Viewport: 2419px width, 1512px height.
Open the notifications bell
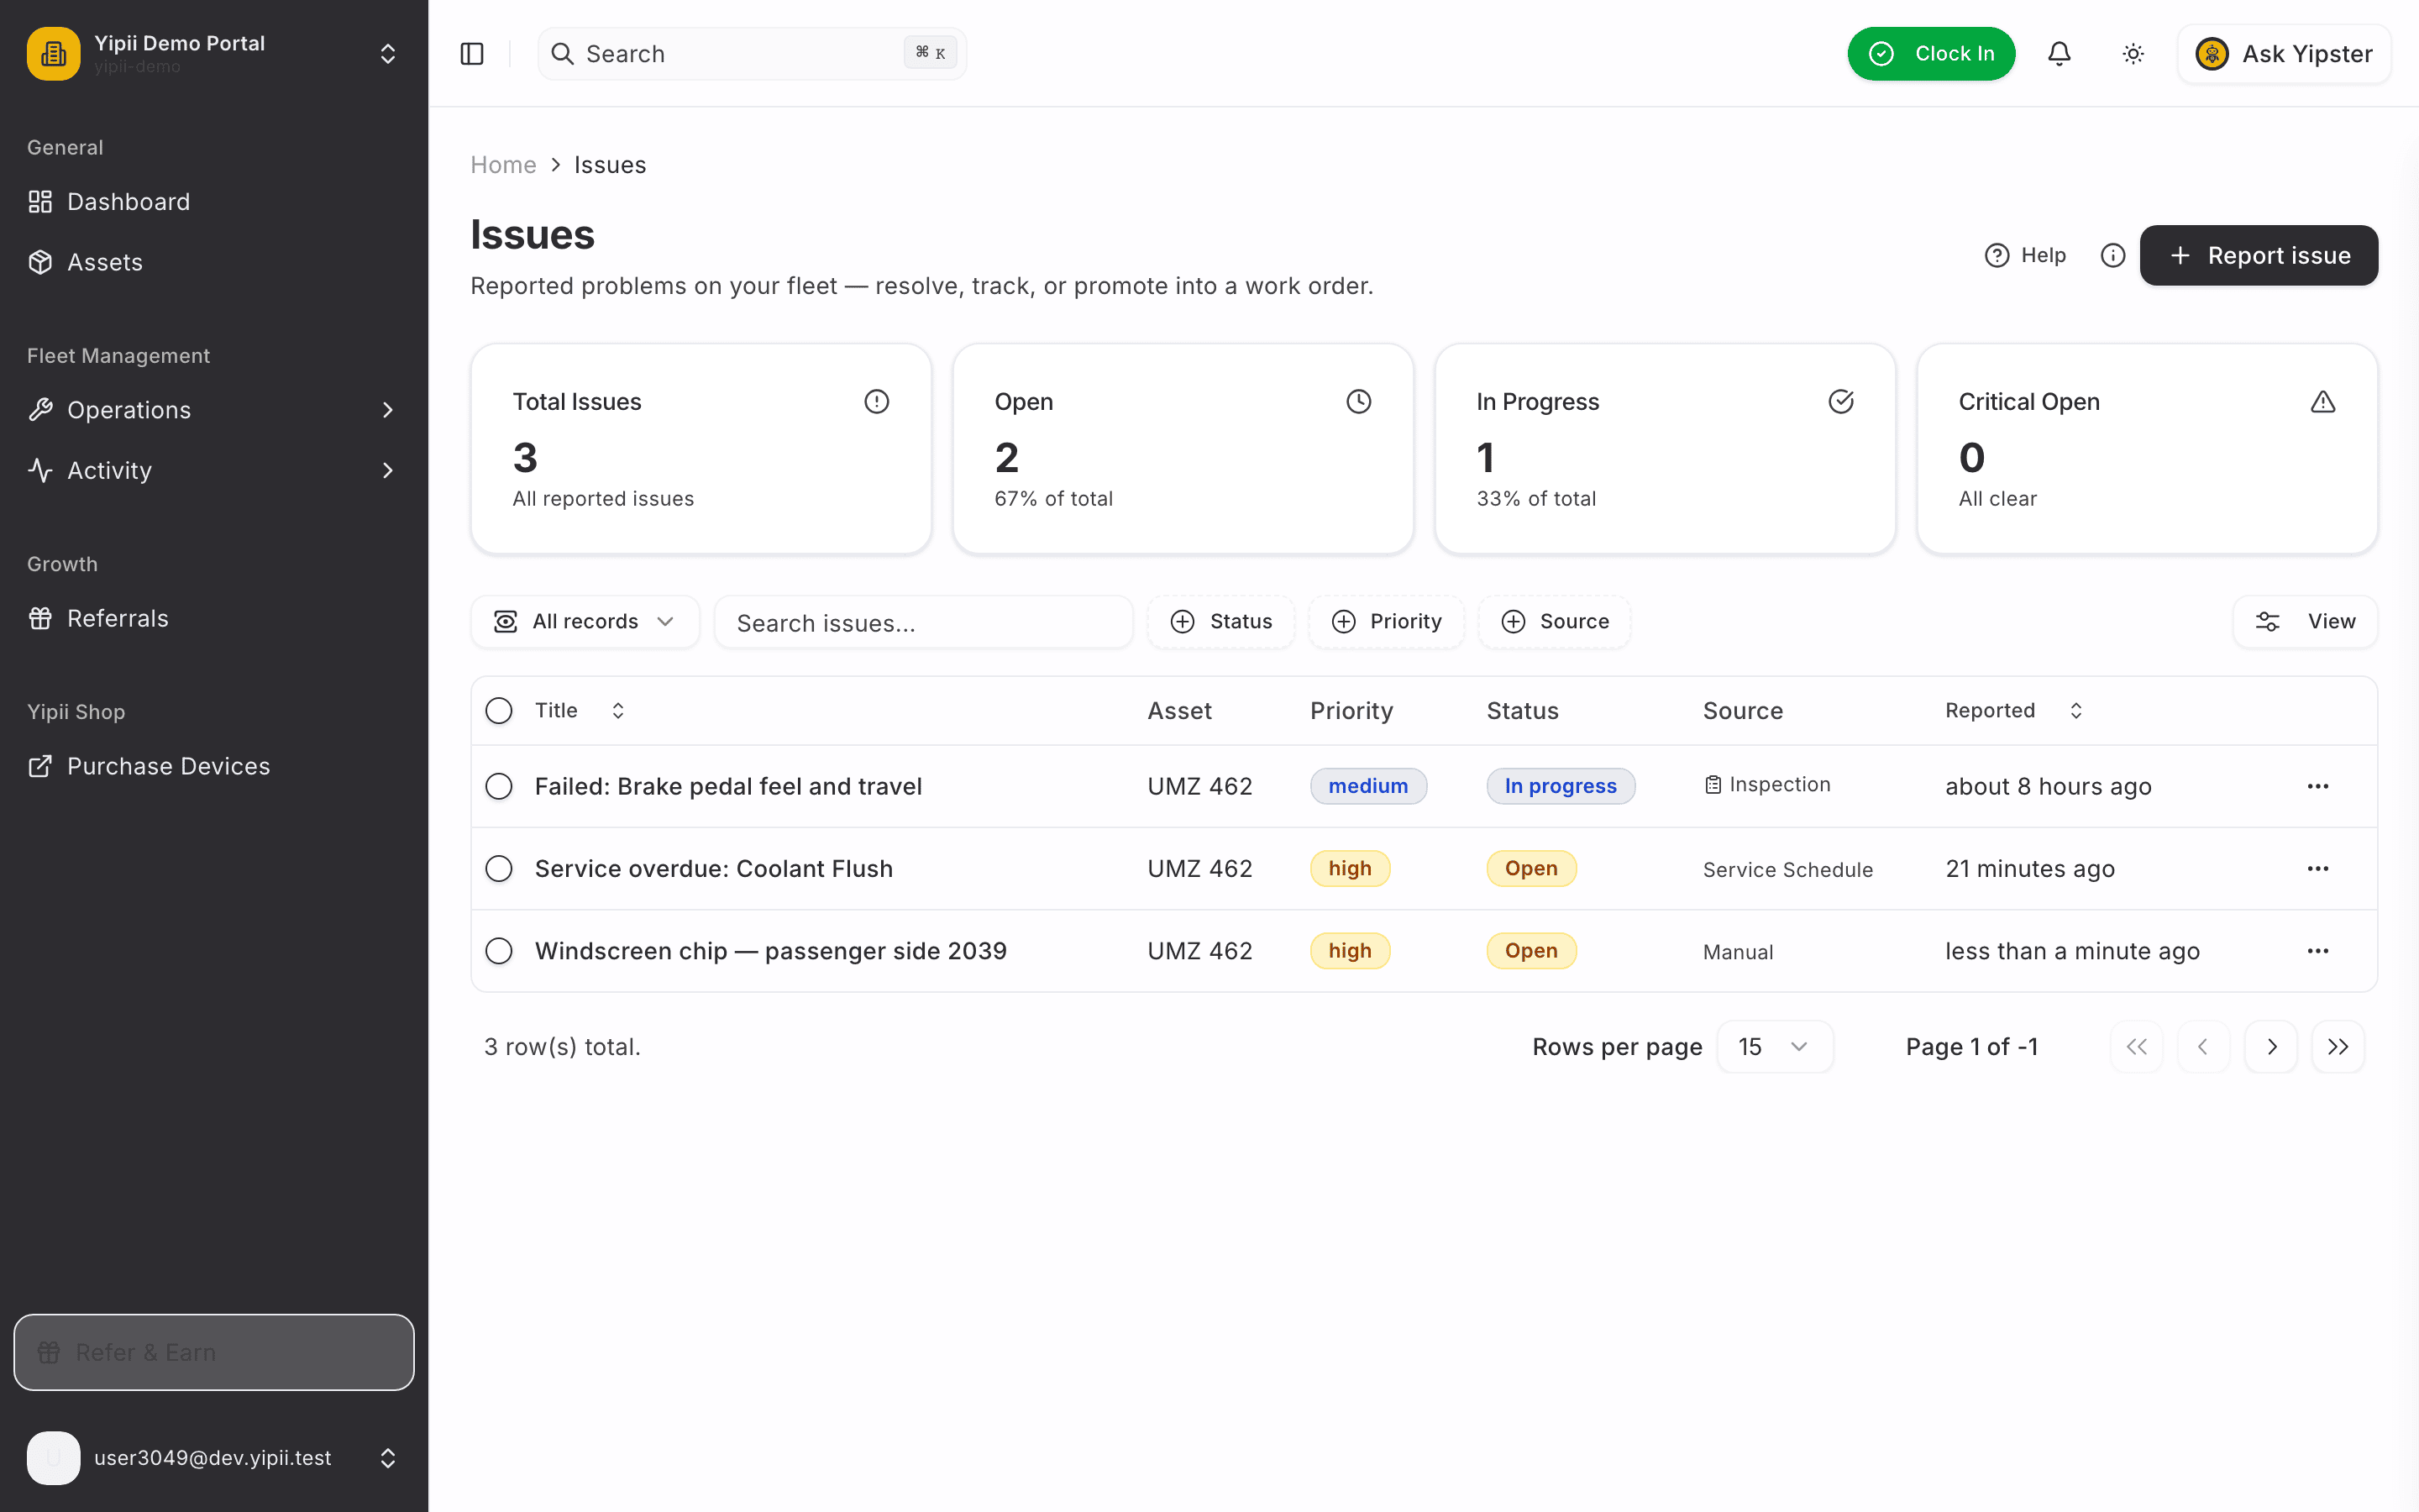point(2060,54)
